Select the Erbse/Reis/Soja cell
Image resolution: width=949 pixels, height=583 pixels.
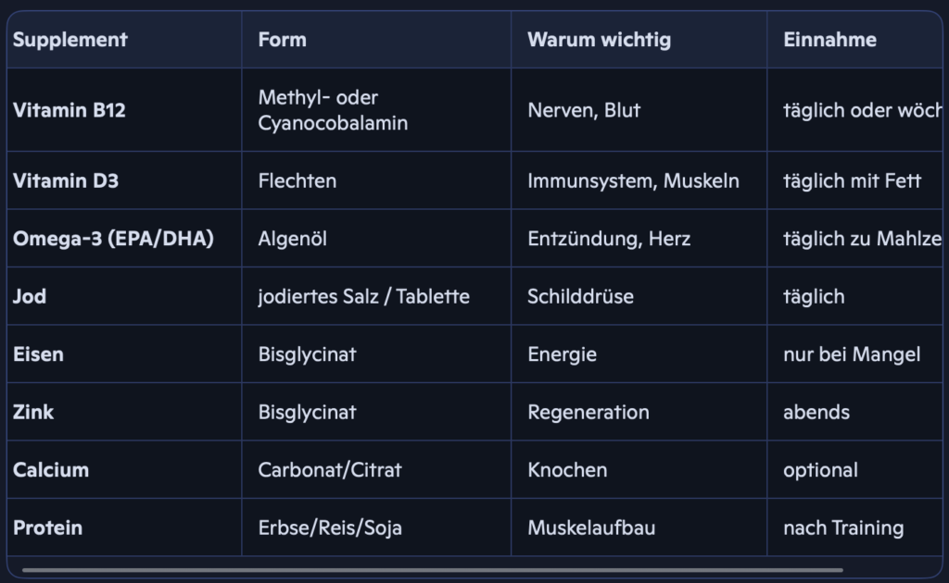[330, 527]
